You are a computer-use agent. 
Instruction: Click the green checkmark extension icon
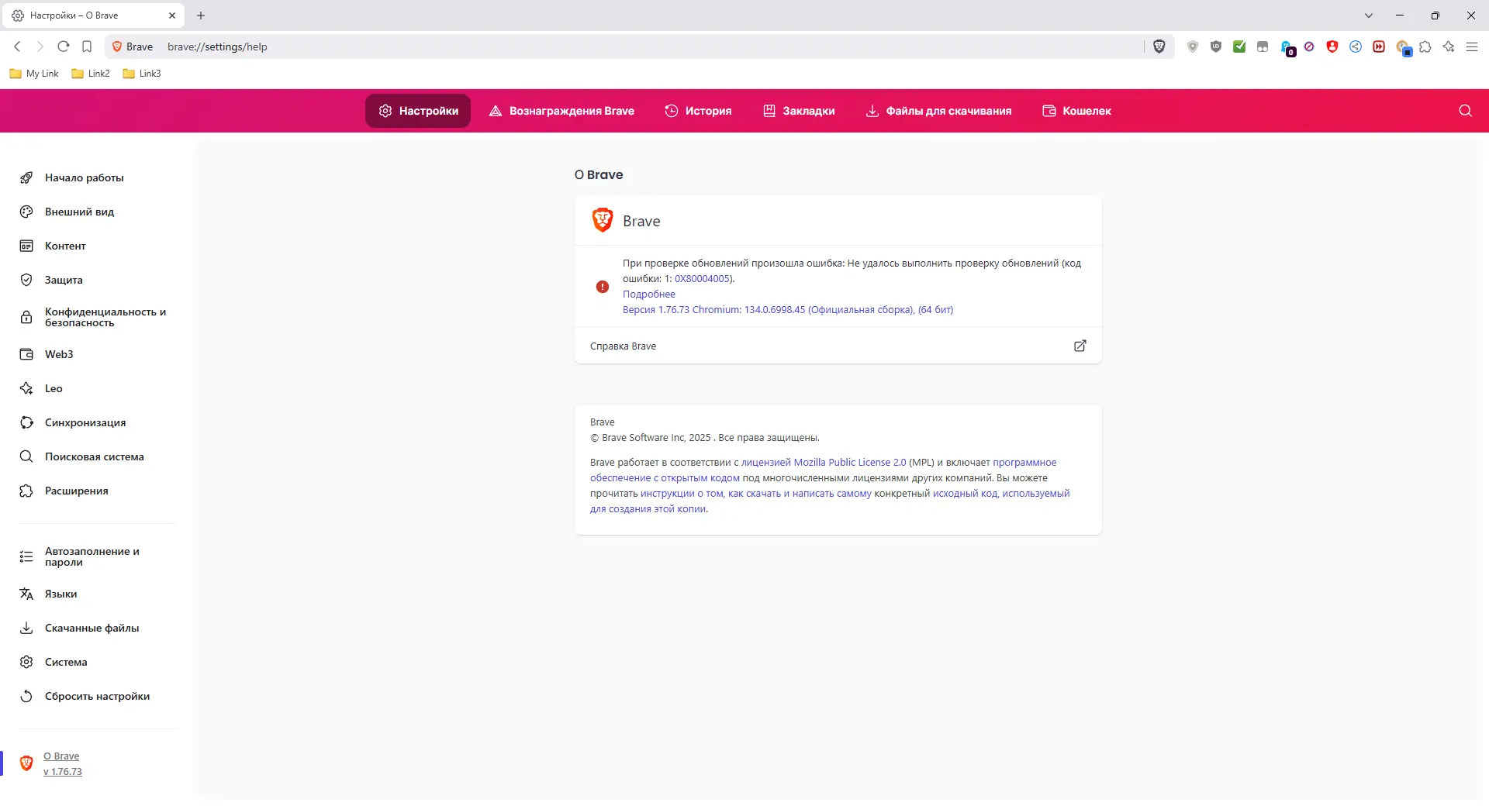[1239, 46]
